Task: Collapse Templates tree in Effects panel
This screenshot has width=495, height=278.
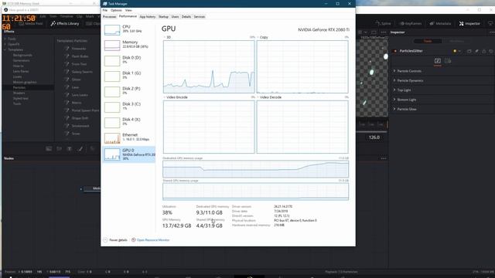Action: pos(5,49)
